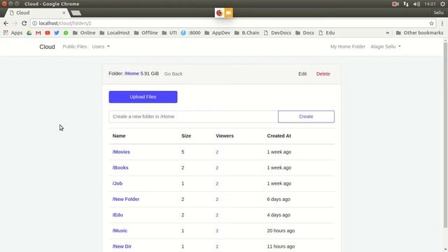Screen dimensions: 448x252
Task: Click the Delete folder link
Action: click(323, 73)
